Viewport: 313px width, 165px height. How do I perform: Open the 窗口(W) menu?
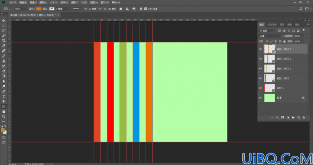(x=105, y=3)
